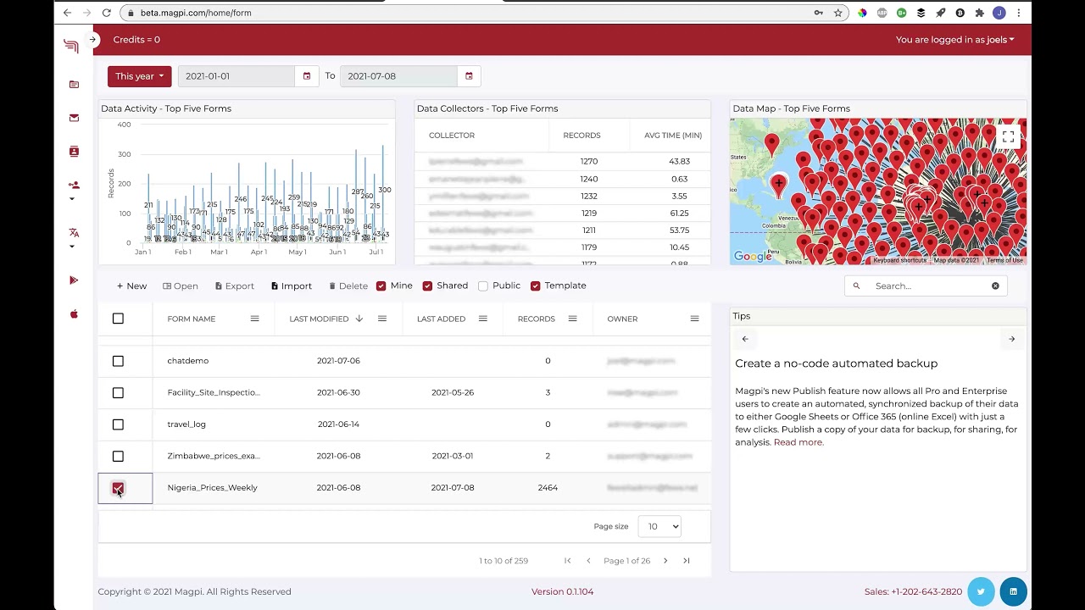Screen dimensions: 1085x610
Task: Check the chatdemo form row checkbox
Action: pyautogui.click(x=118, y=361)
